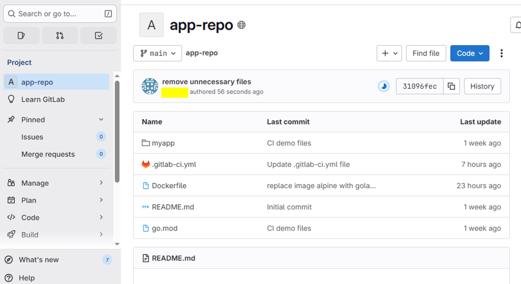The image size is (521, 284).
Task: Click the Help question mark icon
Action: click(x=9, y=278)
